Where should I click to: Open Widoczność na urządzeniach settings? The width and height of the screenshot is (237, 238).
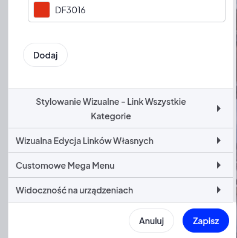click(x=120, y=190)
